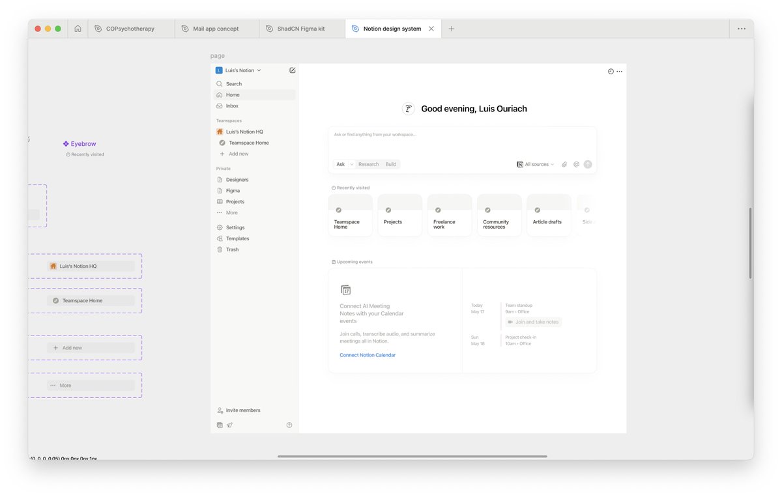Click Join and take notes button
The image size is (782, 497).
click(534, 322)
